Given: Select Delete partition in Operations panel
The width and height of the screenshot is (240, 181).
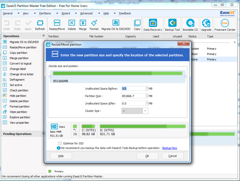Looking at the screenshot, I should (x=19, y=101).
